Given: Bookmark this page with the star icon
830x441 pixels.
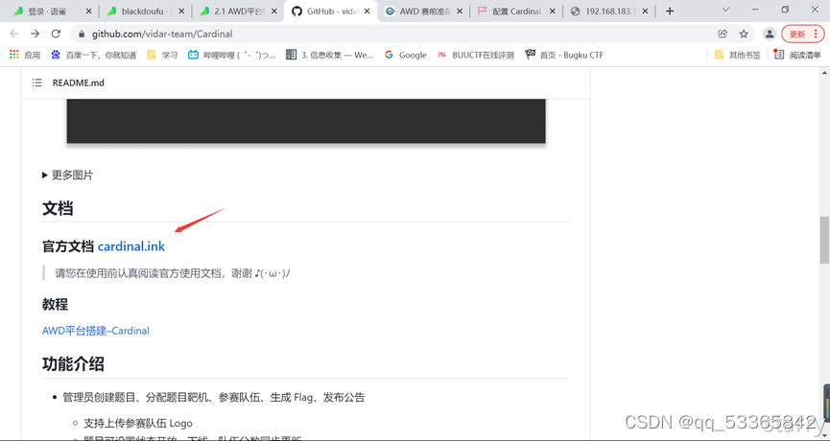Looking at the screenshot, I should [744, 34].
